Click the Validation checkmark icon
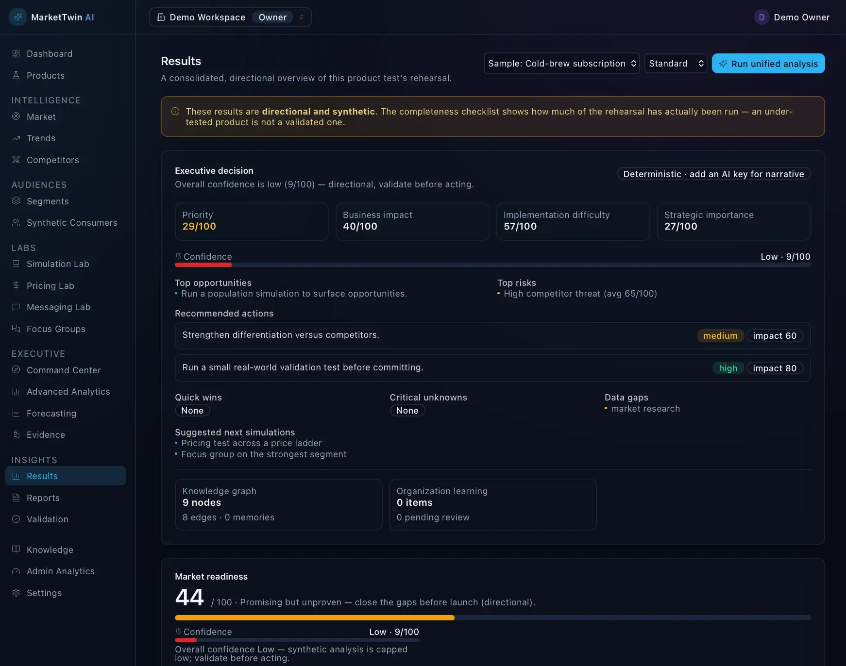 (16, 519)
